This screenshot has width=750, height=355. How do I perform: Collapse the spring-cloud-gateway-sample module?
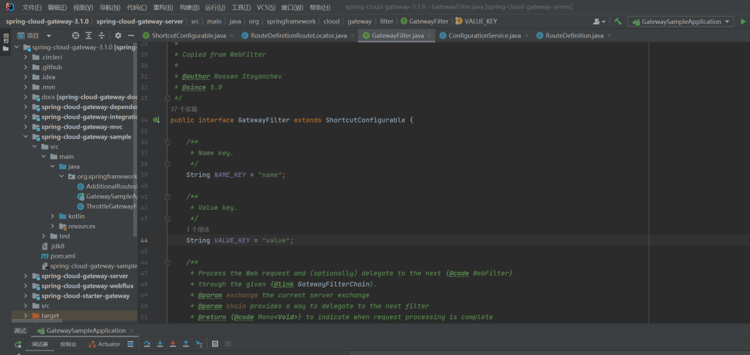[26, 137]
